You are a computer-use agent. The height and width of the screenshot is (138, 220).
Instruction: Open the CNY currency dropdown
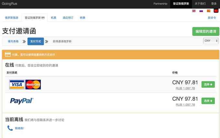[x=211, y=41]
